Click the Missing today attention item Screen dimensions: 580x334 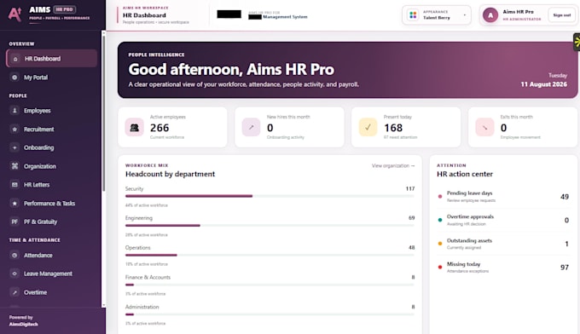(503, 268)
